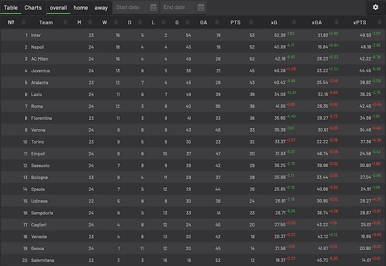Screen dimensions: 386x266
Task: Sort table by wins (W) header
Action: click(104, 22)
